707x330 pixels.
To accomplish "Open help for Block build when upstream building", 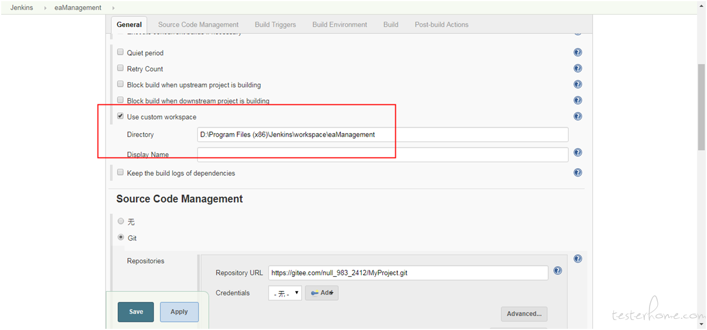I will pyautogui.click(x=577, y=84).
